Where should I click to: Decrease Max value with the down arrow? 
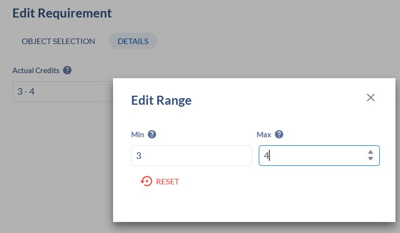[370, 159]
